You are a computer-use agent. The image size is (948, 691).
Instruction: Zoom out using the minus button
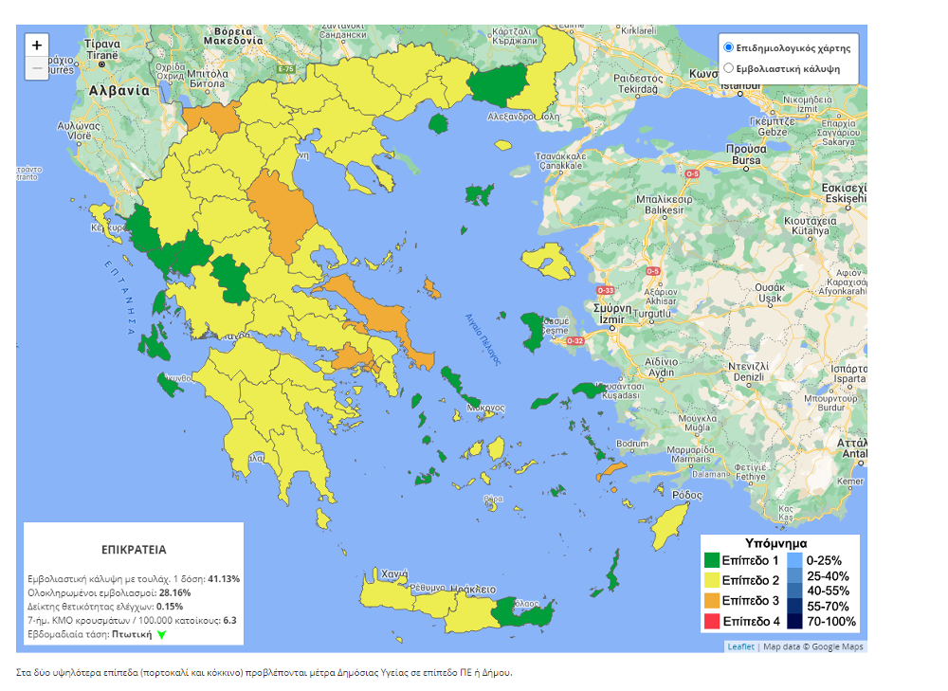(x=35, y=67)
